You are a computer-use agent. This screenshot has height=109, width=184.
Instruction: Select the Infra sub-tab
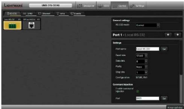click(61, 14)
